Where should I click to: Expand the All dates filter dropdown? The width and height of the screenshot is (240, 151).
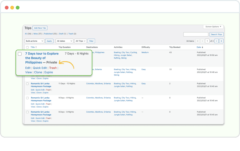pos(64,41)
